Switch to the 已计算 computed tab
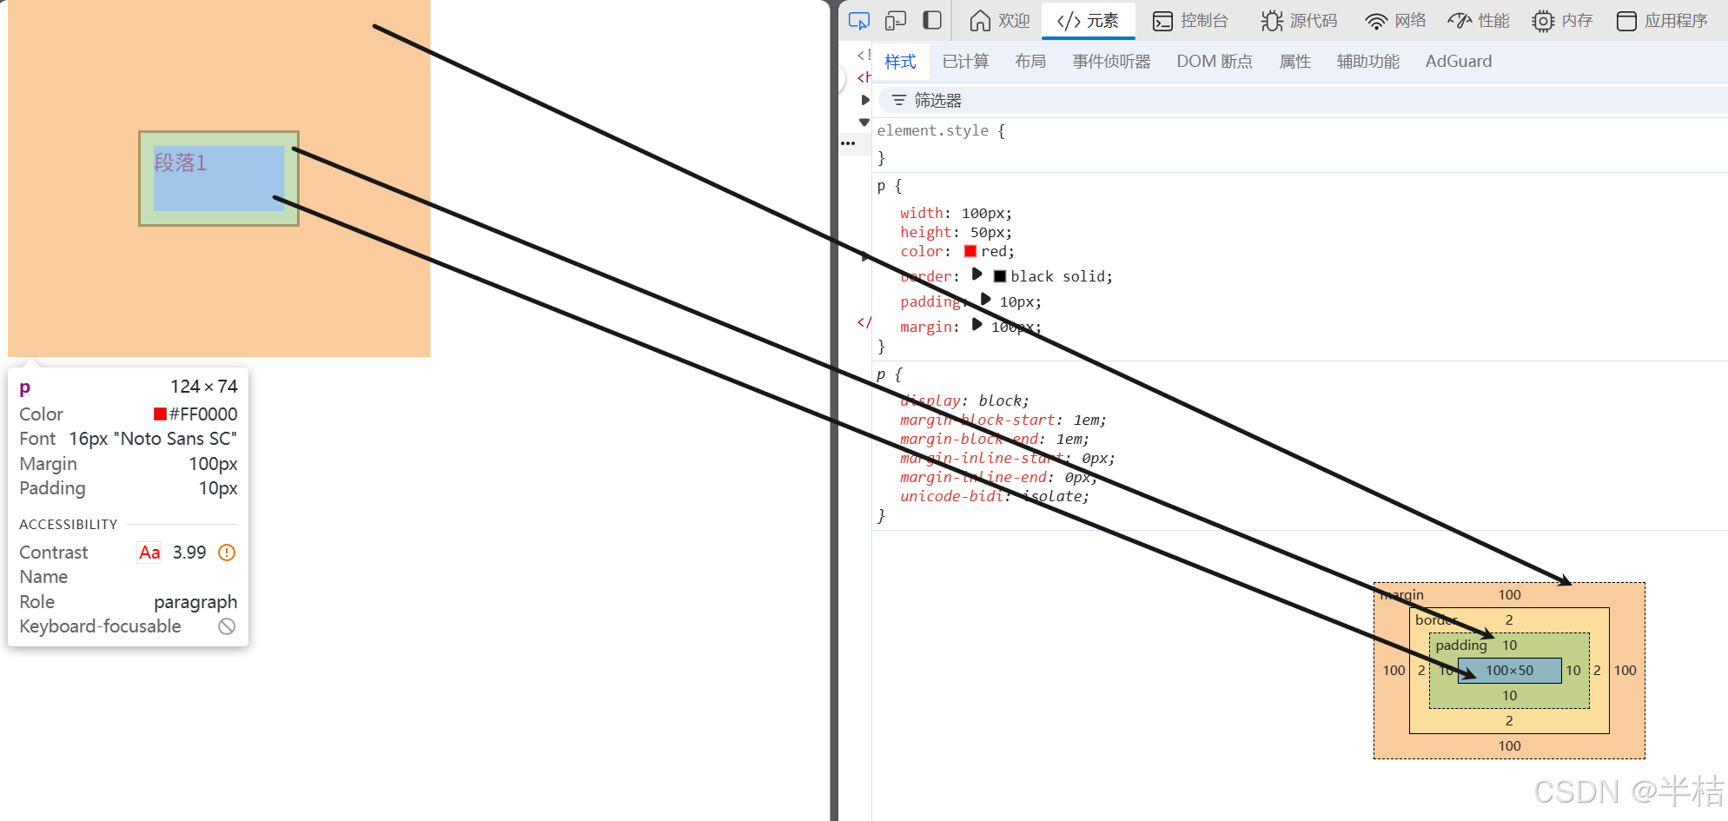The height and width of the screenshot is (821, 1728). (x=965, y=62)
